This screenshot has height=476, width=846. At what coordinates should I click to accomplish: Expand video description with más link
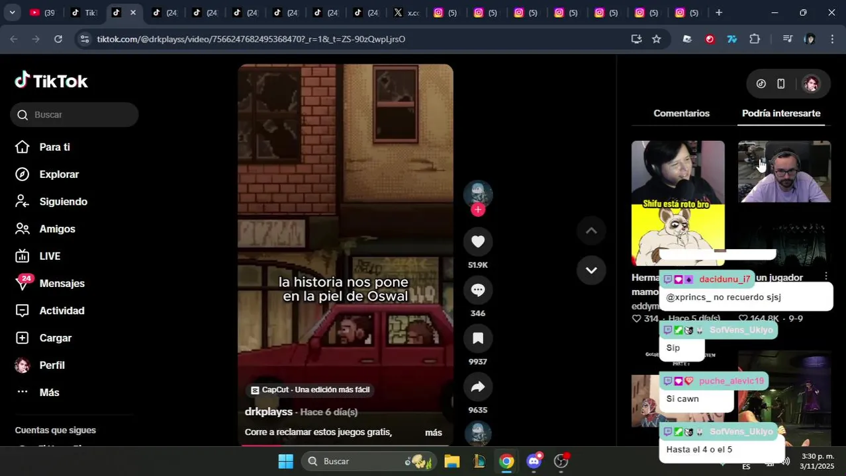coord(434,432)
